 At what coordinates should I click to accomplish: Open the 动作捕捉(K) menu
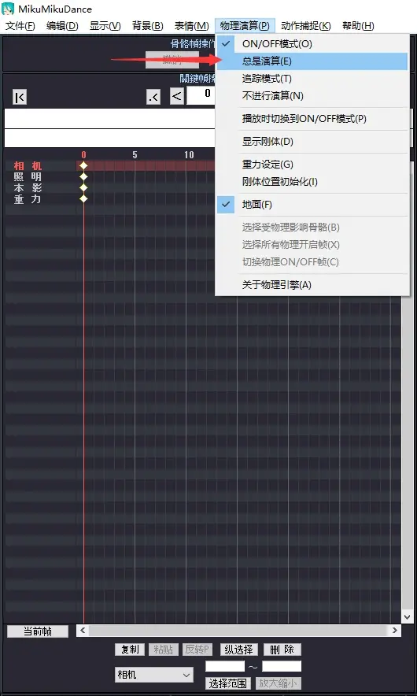(306, 26)
